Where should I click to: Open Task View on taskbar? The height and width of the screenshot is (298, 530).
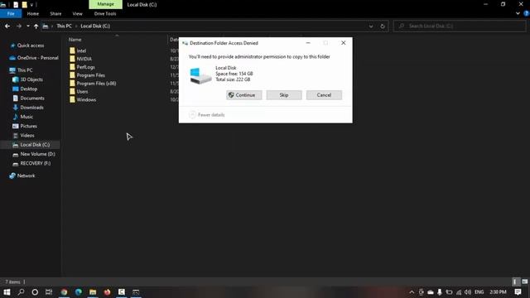pos(49,292)
